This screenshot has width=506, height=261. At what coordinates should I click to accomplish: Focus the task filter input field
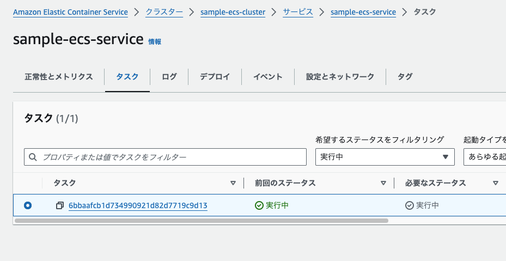[x=165, y=157]
